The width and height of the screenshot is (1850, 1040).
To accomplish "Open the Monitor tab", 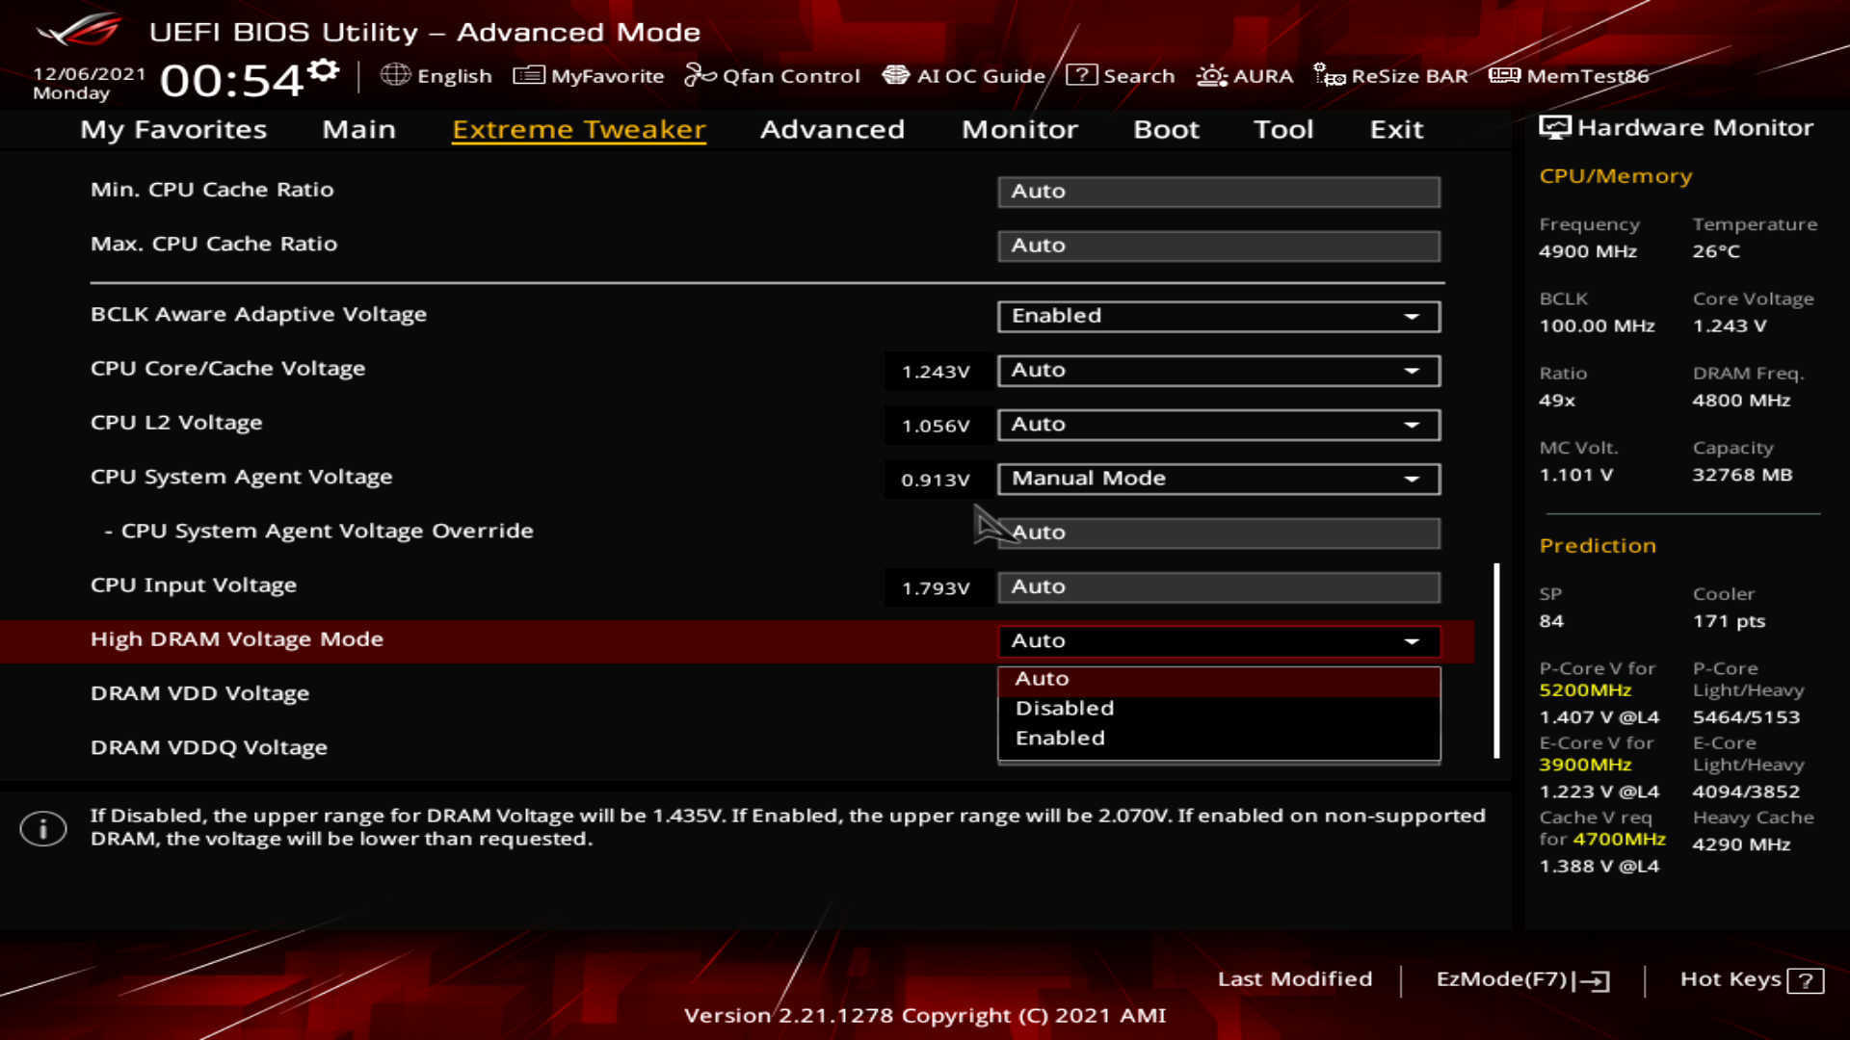I will [1018, 130].
